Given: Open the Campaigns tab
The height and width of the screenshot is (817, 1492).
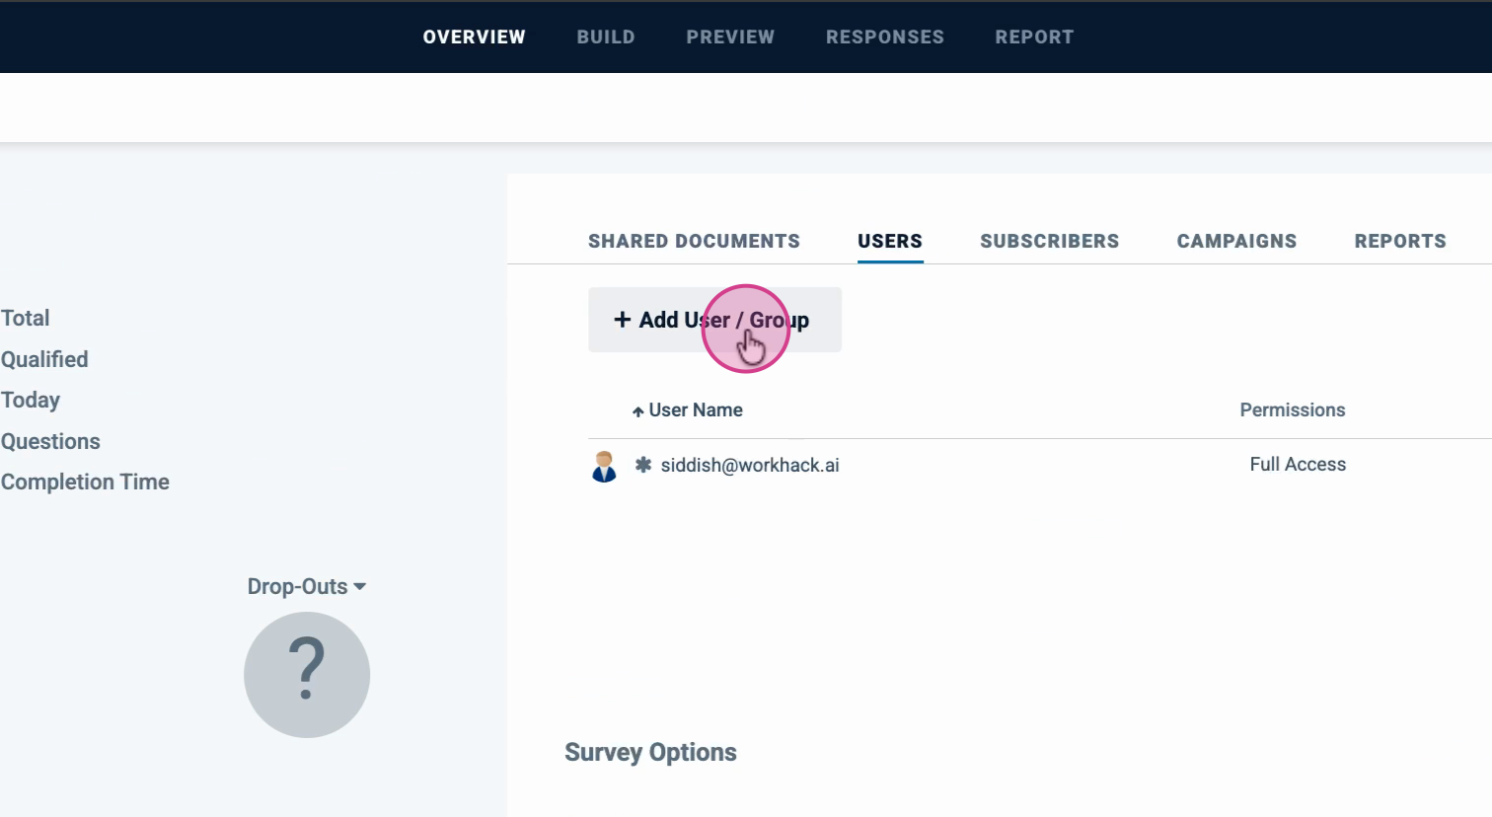Looking at the screenshot, I should (x=1236, y=242).
